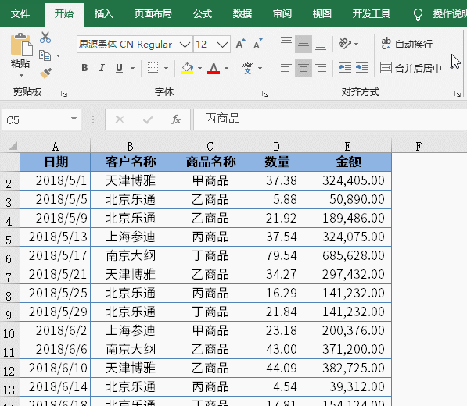
Task: Click the Paste clipboard icon
Action: pos(21,45)
